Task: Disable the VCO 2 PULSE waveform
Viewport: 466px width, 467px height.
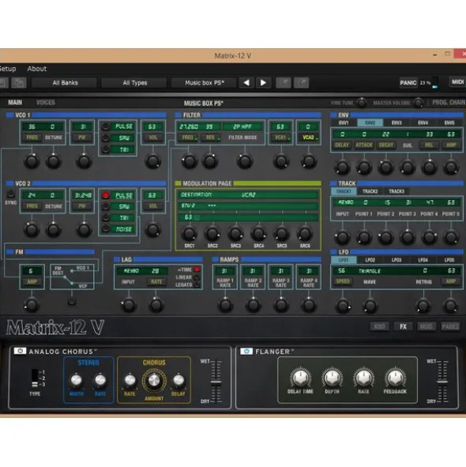Action: (105, 195)
